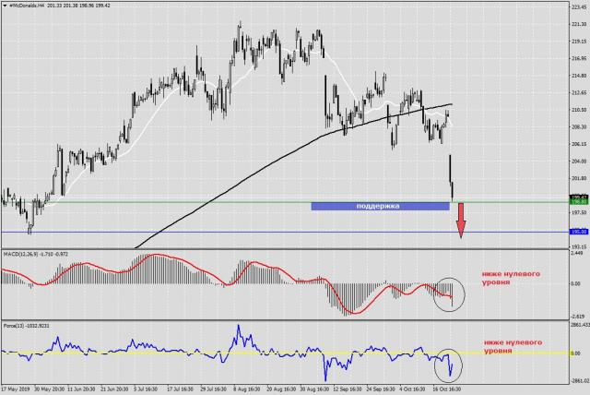This screenshot has width=590, height=395.
Task: Click the triangle icon before #McDonalds title
Action: pos(6,6)
